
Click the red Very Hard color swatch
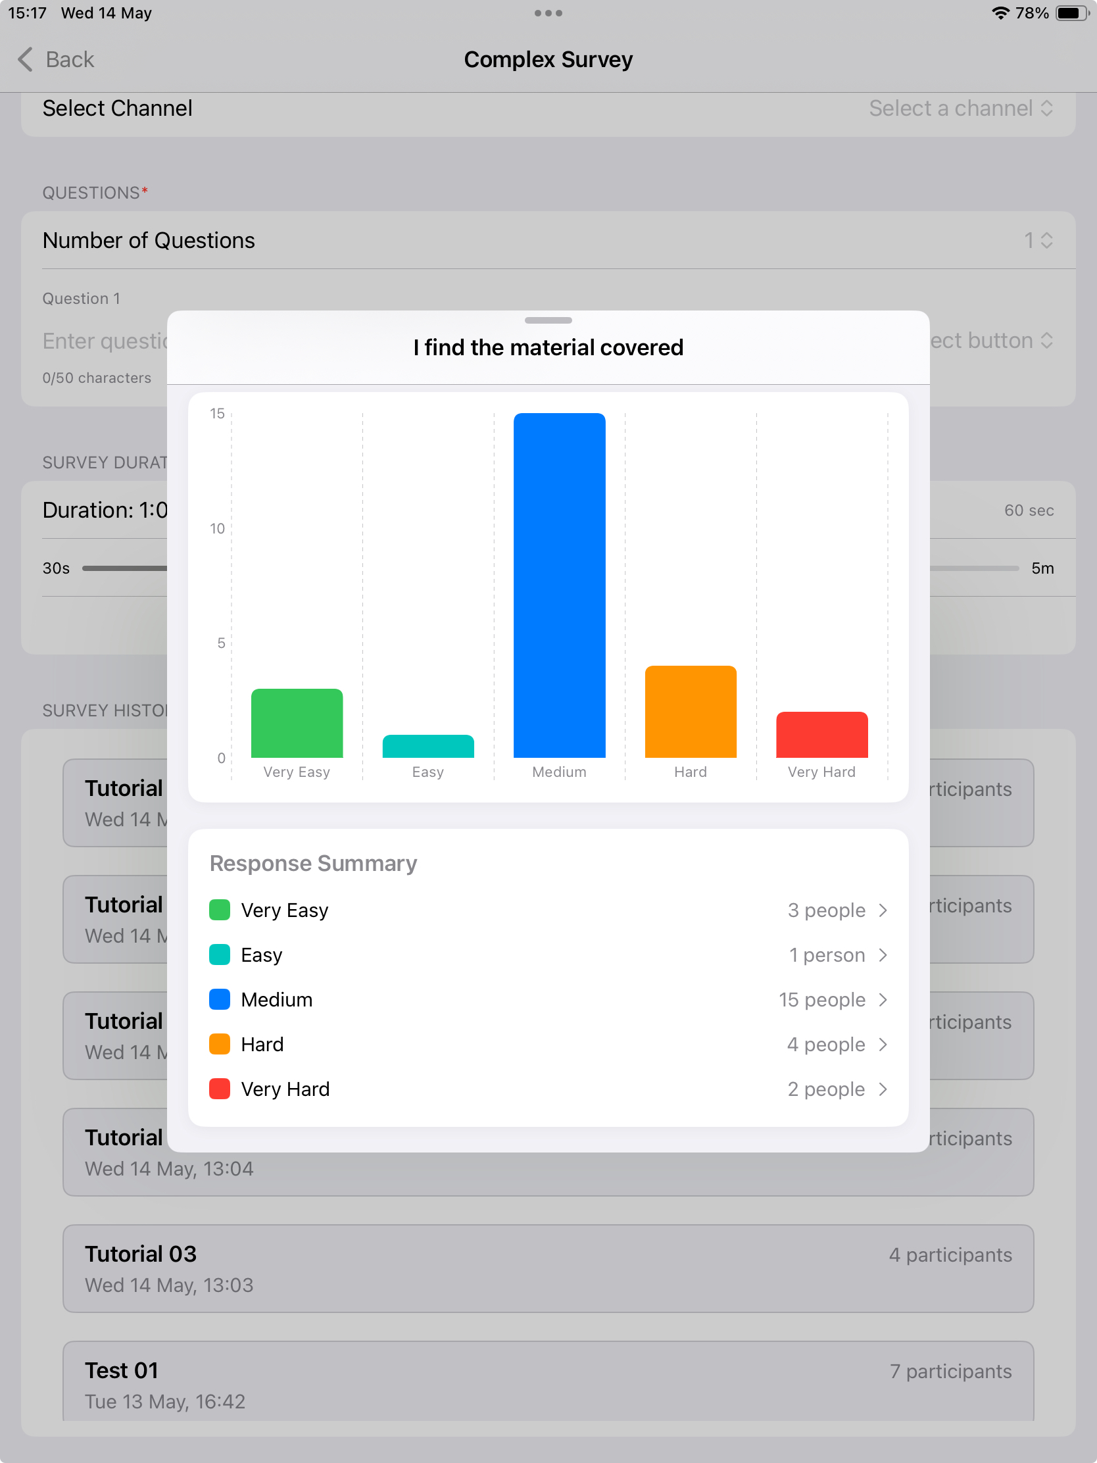(220, 1089)
